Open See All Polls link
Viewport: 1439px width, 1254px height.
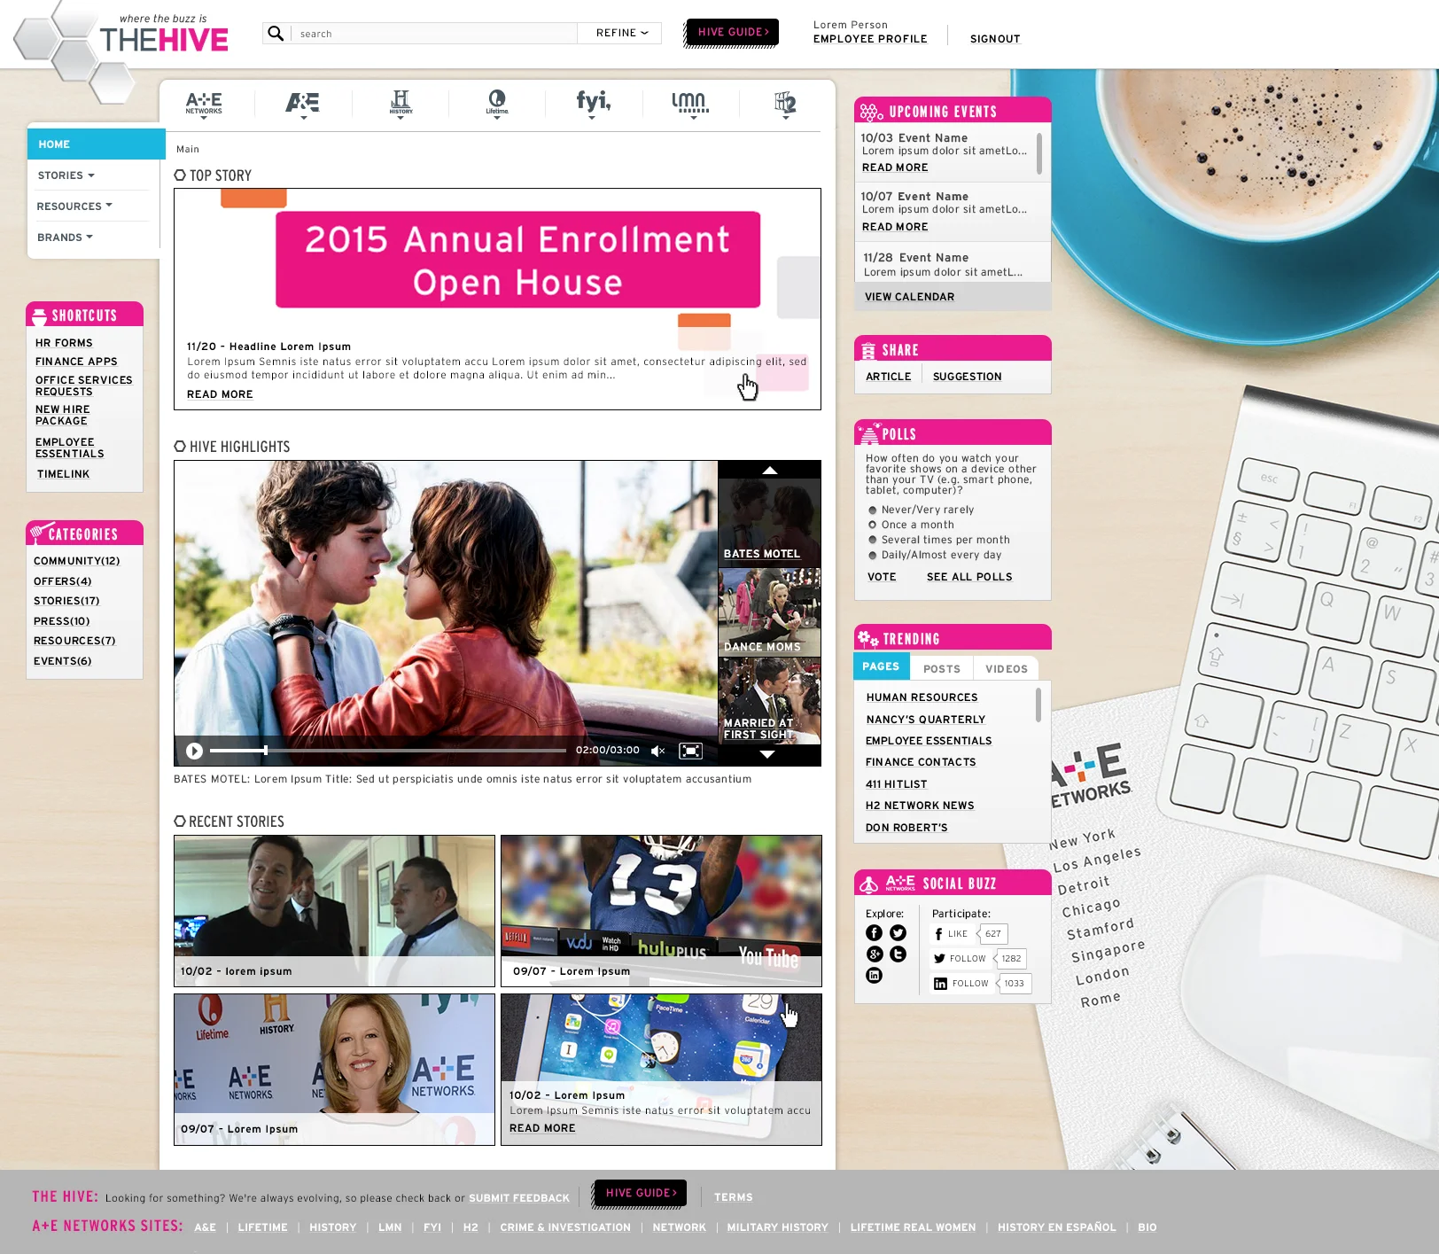969,577
